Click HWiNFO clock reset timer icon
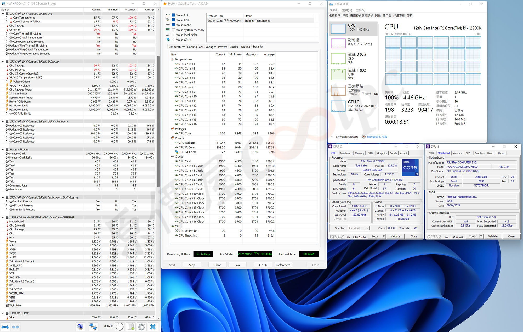 point(120,327)
